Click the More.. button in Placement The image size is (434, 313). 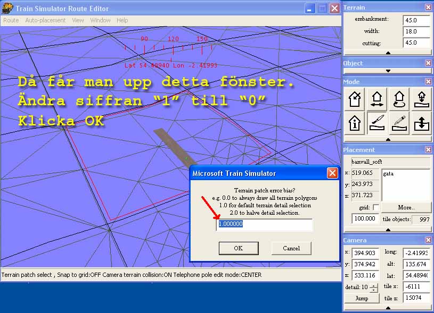coord(406,207)
